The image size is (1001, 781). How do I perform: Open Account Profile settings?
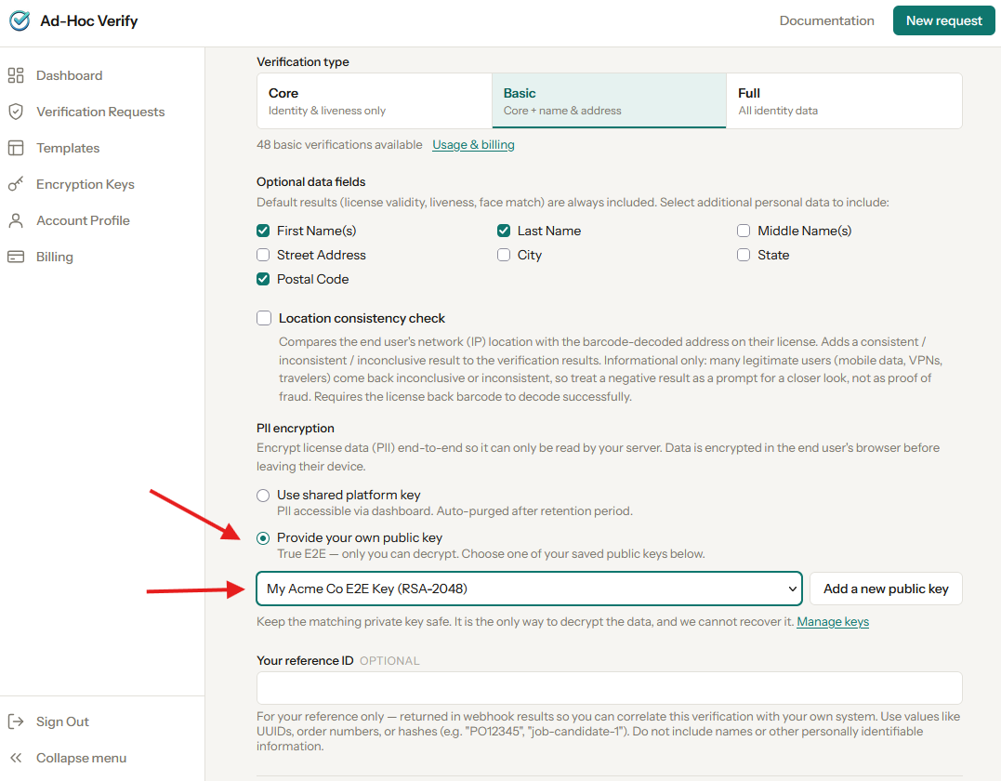click(x=83, y=220)
